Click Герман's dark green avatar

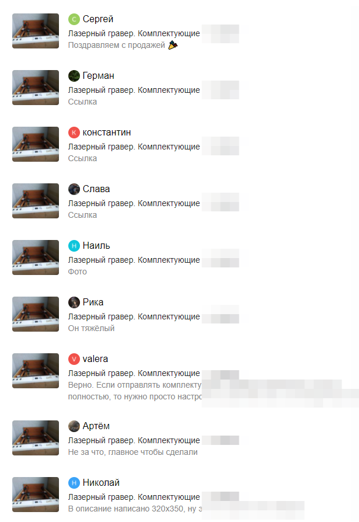[x=74, y=76]
